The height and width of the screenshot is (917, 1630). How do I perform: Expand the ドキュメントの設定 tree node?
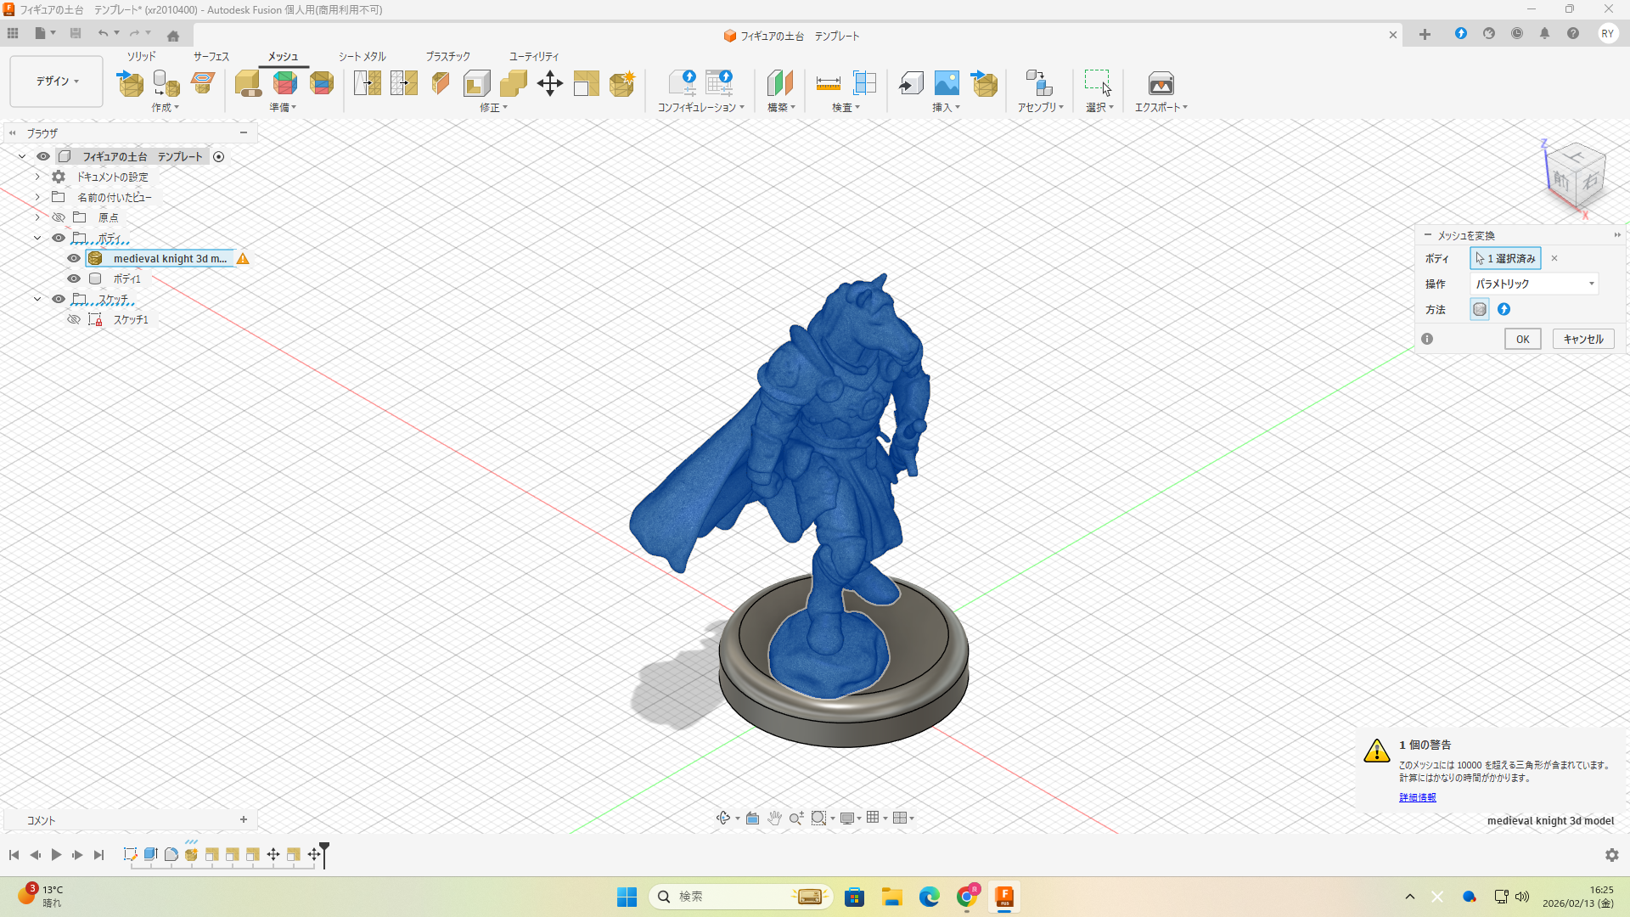37,177
